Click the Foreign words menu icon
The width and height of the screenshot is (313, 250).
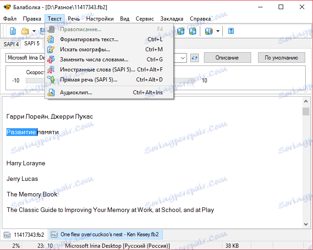click(x=51, y=70)
